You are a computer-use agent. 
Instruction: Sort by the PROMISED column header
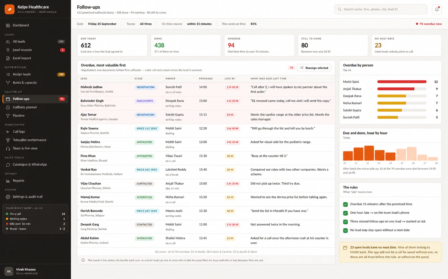point(206,79)
